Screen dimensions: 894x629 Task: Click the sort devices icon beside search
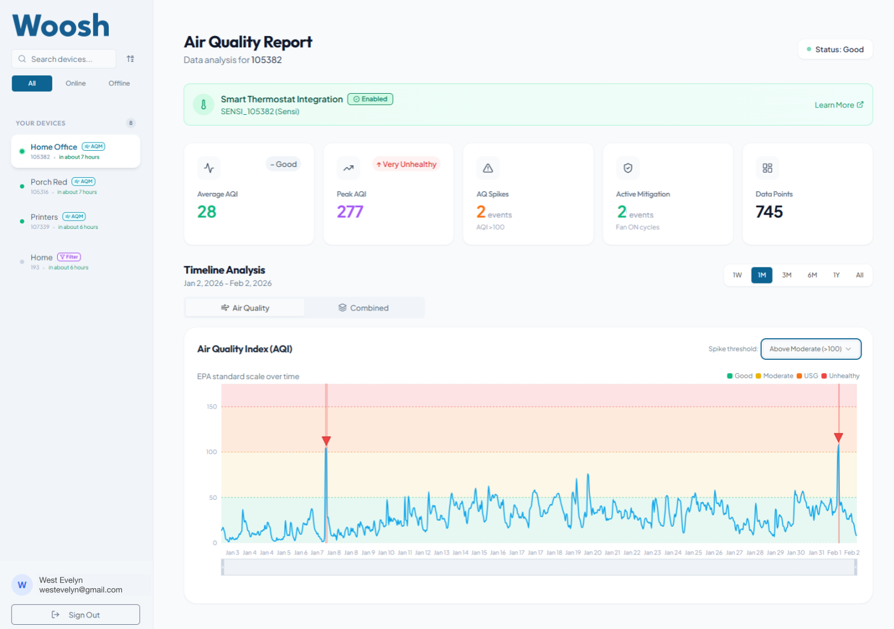click(x=130, y=59)
